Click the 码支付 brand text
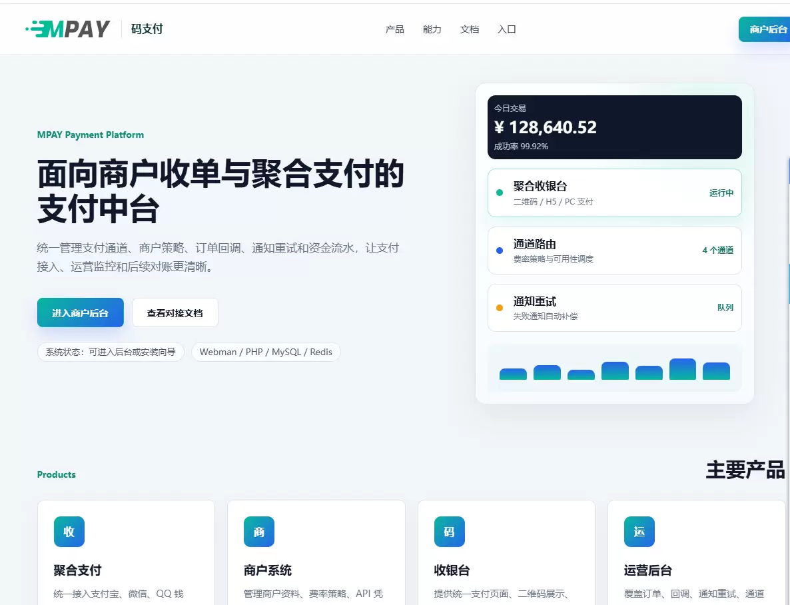Viewport: 790px width, 605px height. [147, 29]
